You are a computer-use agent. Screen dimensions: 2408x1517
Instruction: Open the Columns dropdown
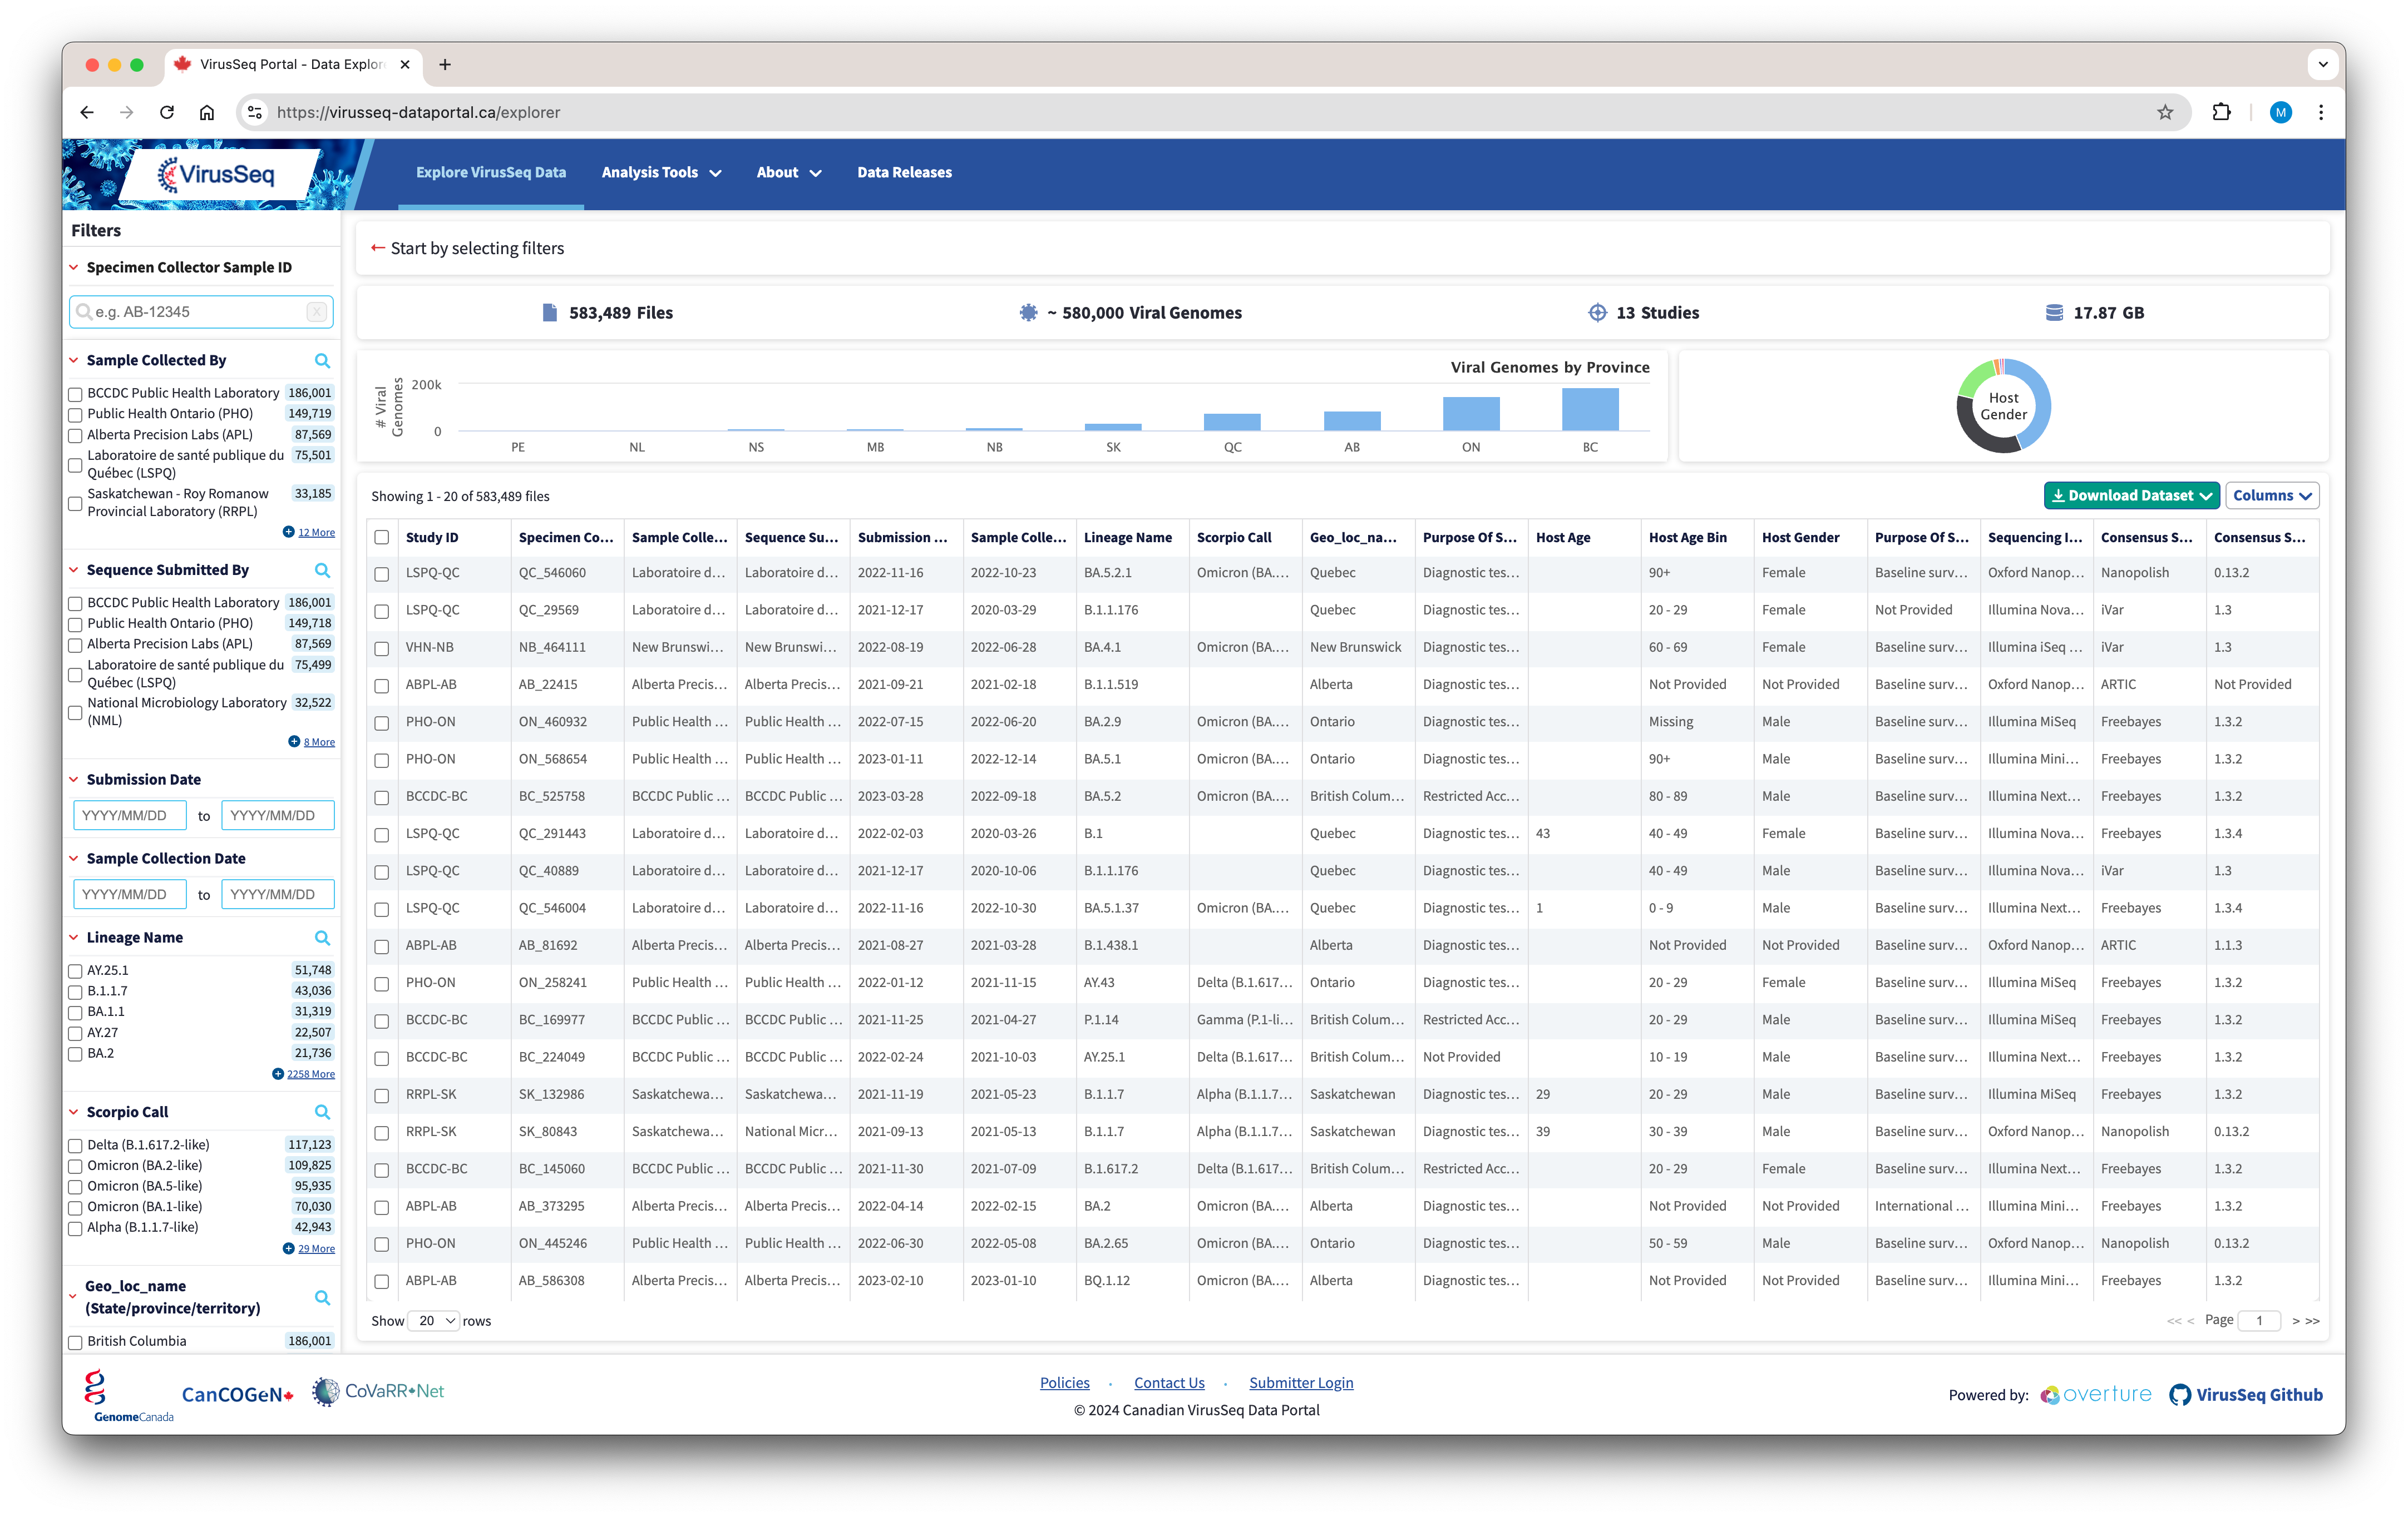pyautogui.click(x=2272, y=495)
